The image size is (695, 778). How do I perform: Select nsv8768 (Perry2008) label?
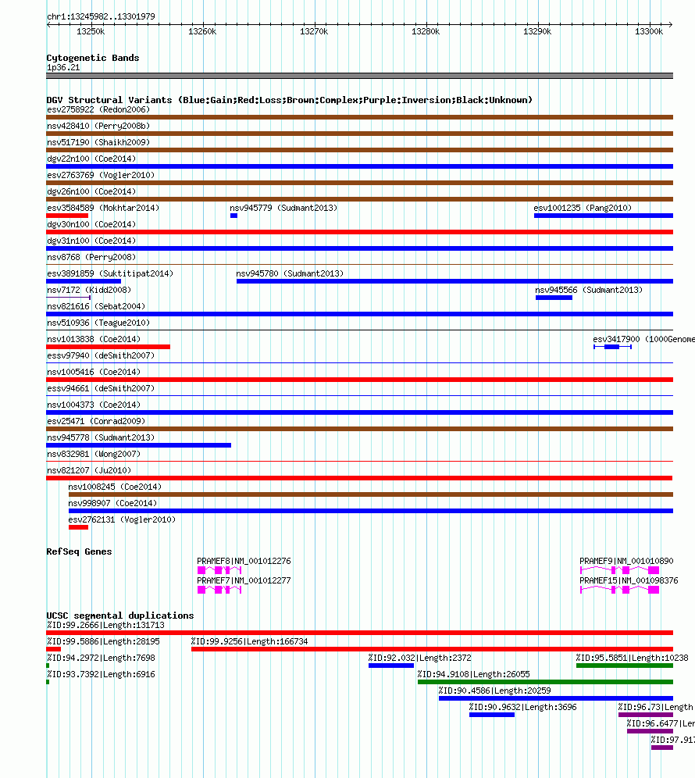tap(91, 257)
